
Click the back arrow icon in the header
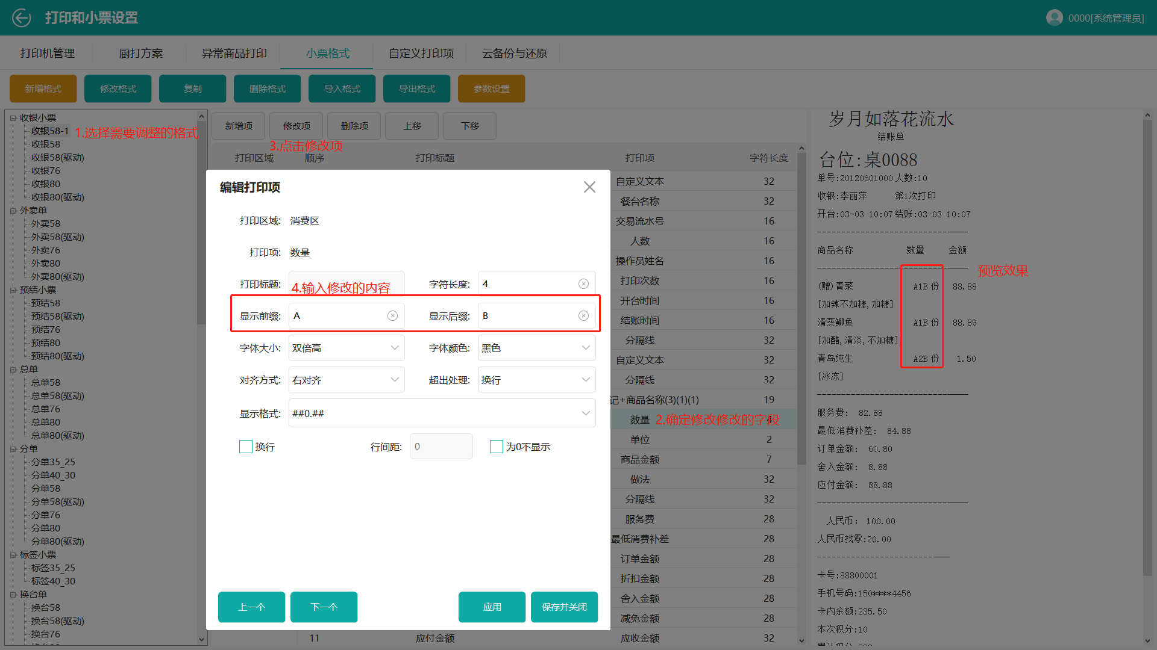coord(21,18)
